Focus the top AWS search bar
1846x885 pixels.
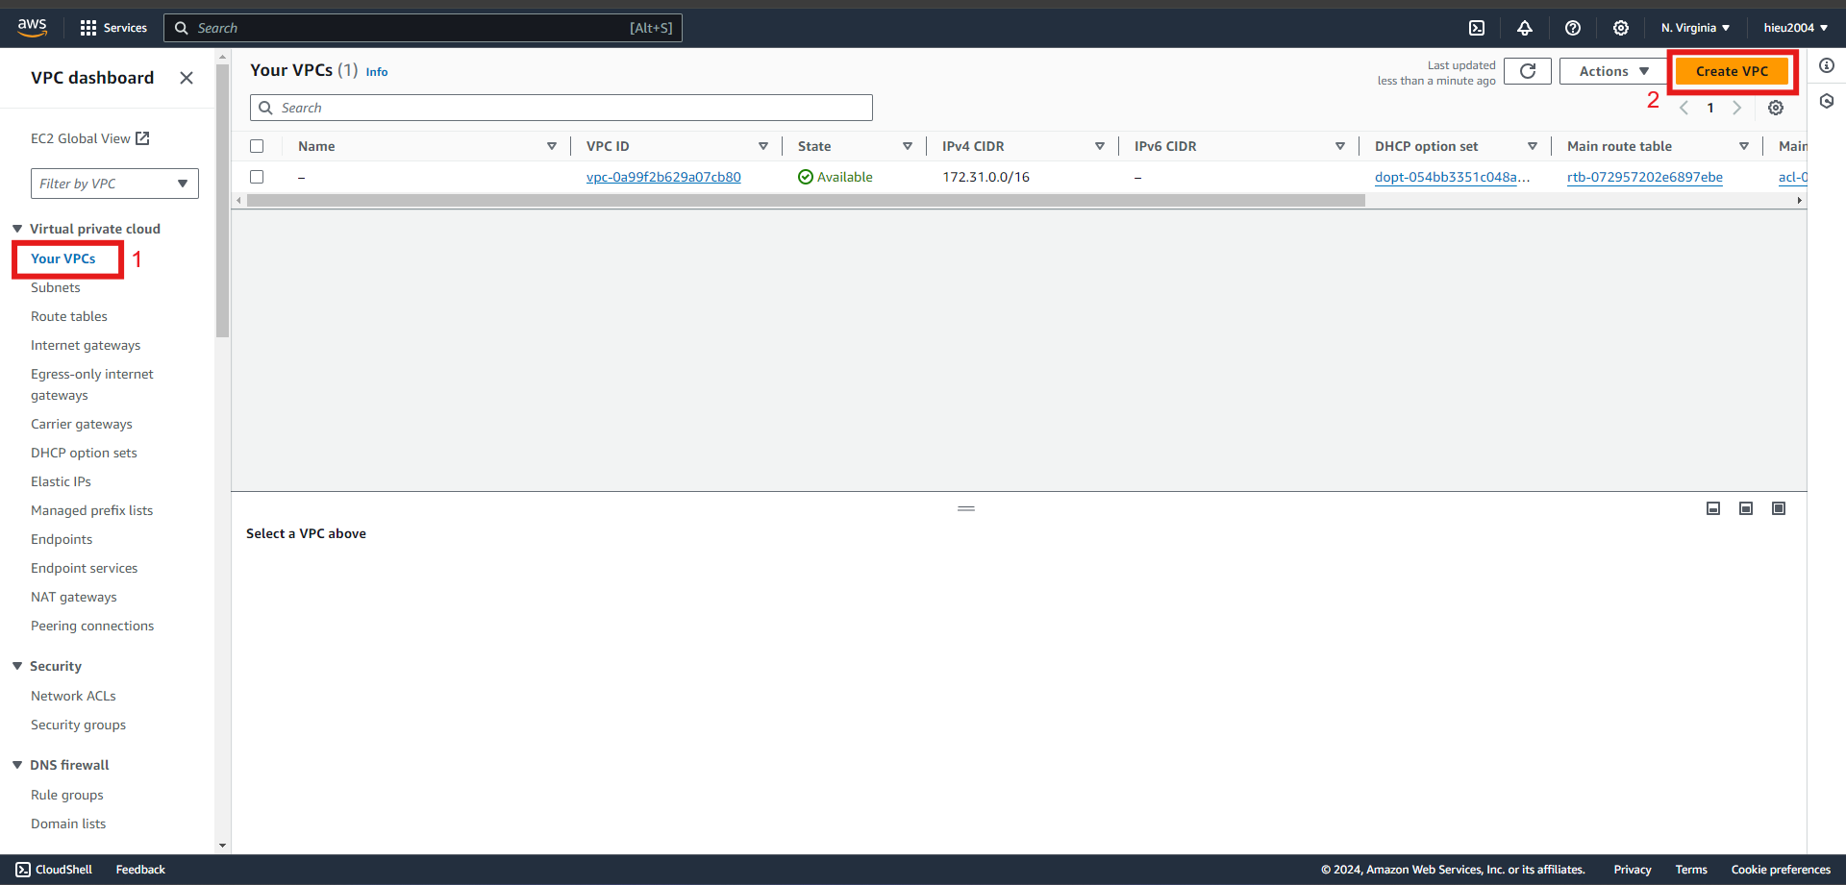pos(423,28)
